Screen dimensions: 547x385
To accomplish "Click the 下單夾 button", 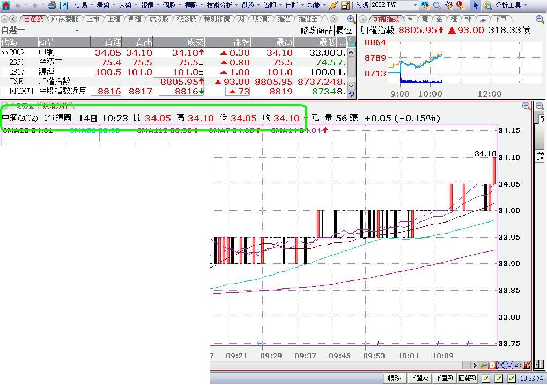I will [419, 379].
